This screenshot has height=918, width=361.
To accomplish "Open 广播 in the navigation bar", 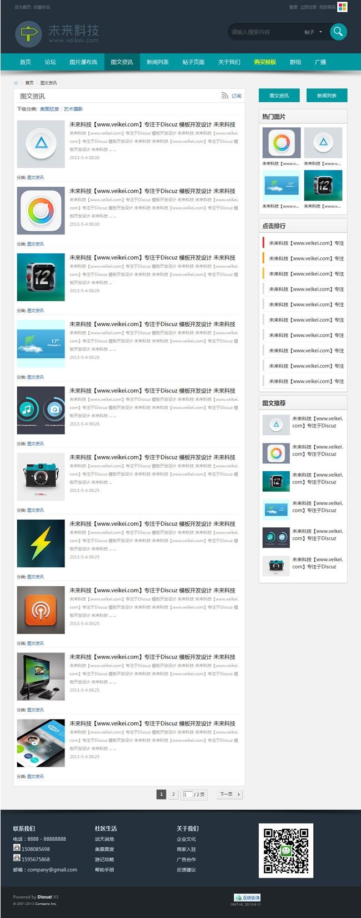I will (320, 62).
